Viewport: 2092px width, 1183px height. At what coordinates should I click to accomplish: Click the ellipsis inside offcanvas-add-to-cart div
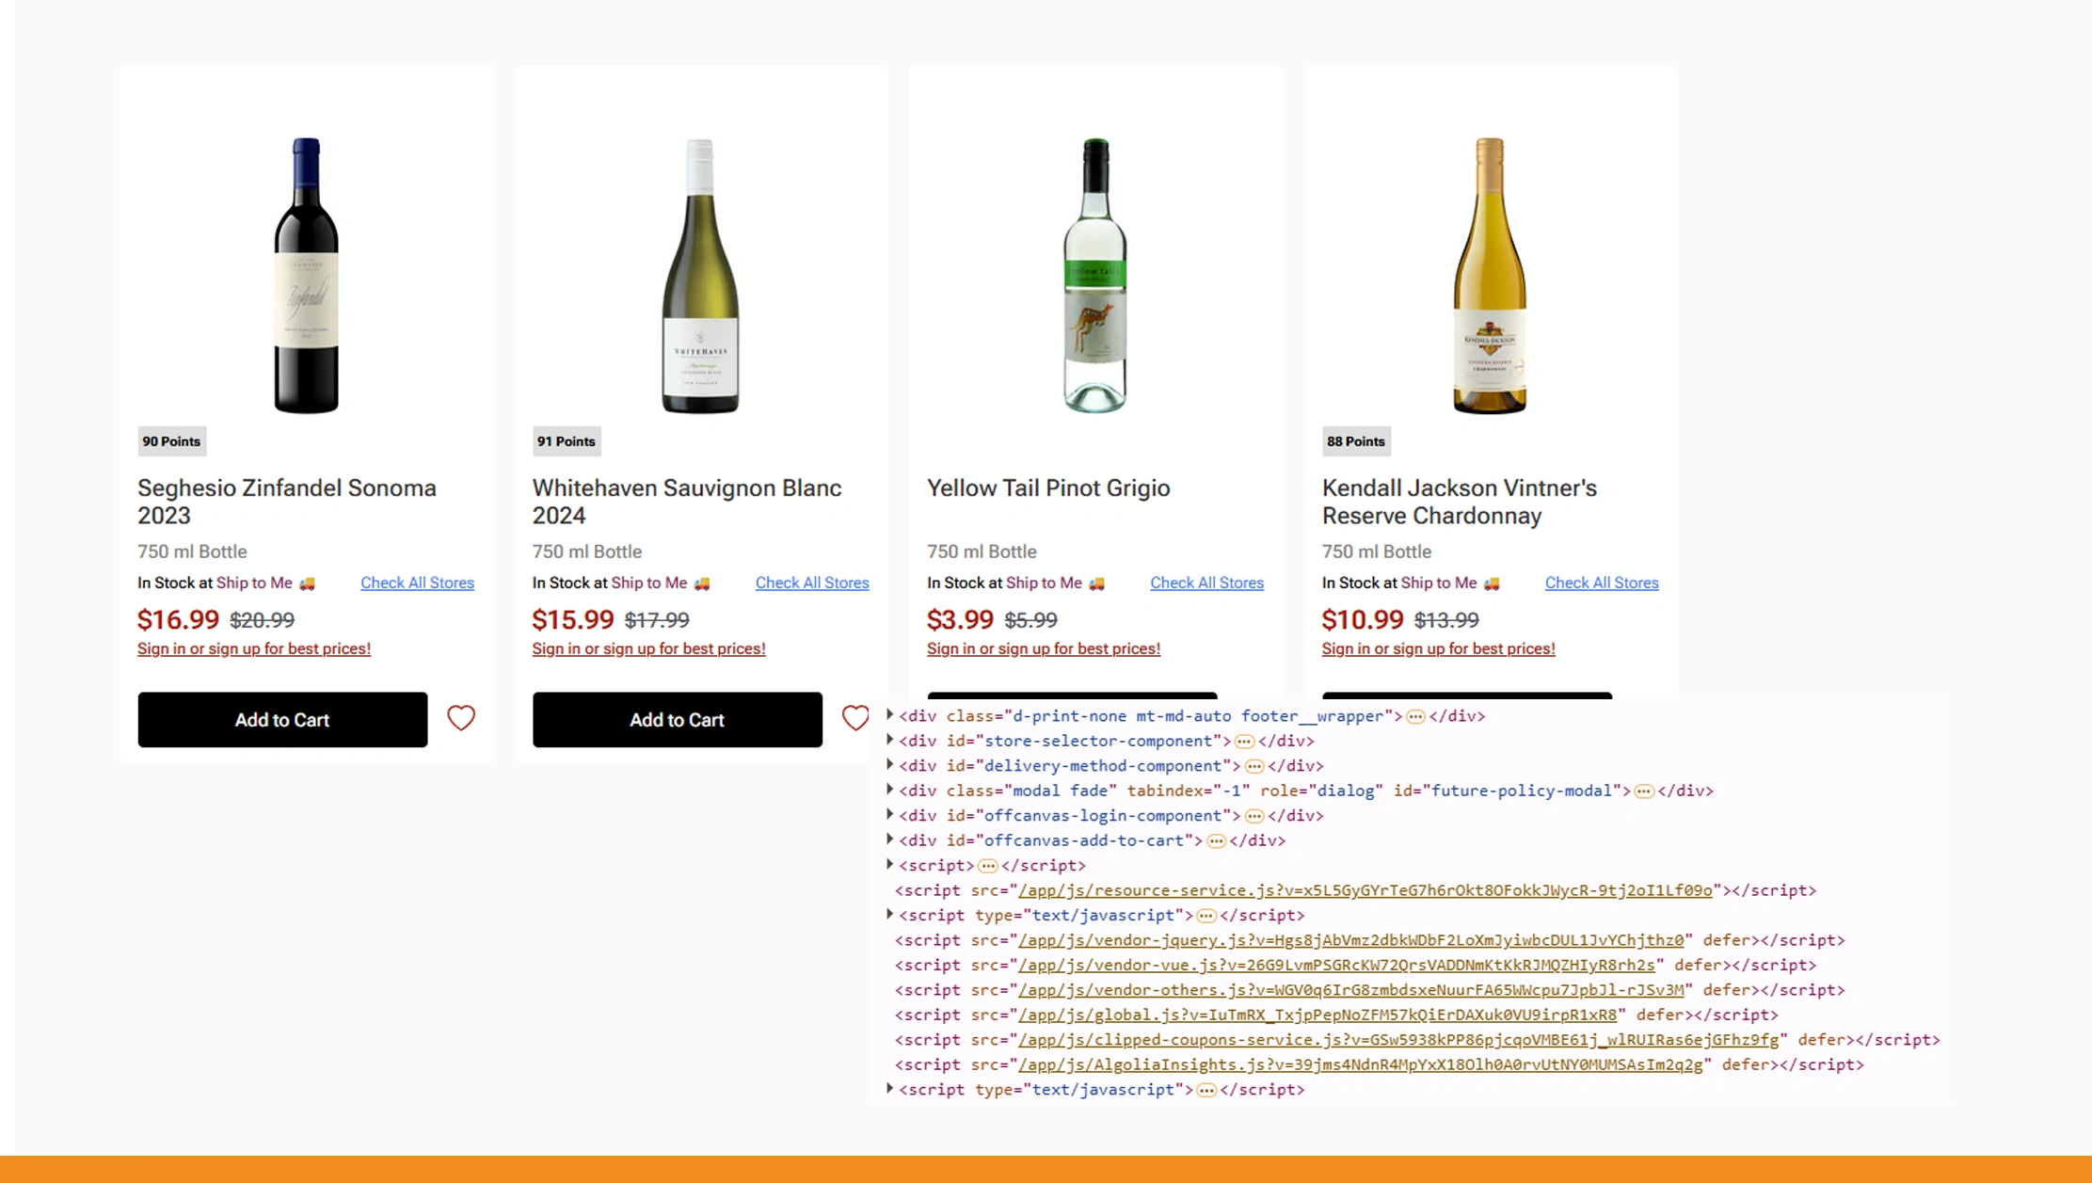tap(1215, 840)
